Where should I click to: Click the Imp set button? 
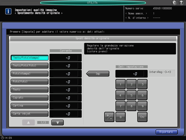pyautogui.click(x=98, y=74)
